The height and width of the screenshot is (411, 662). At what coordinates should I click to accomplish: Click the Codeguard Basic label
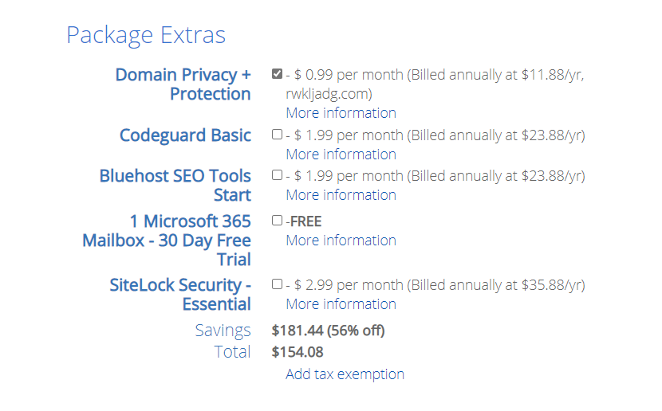click(x=185, y=135)
